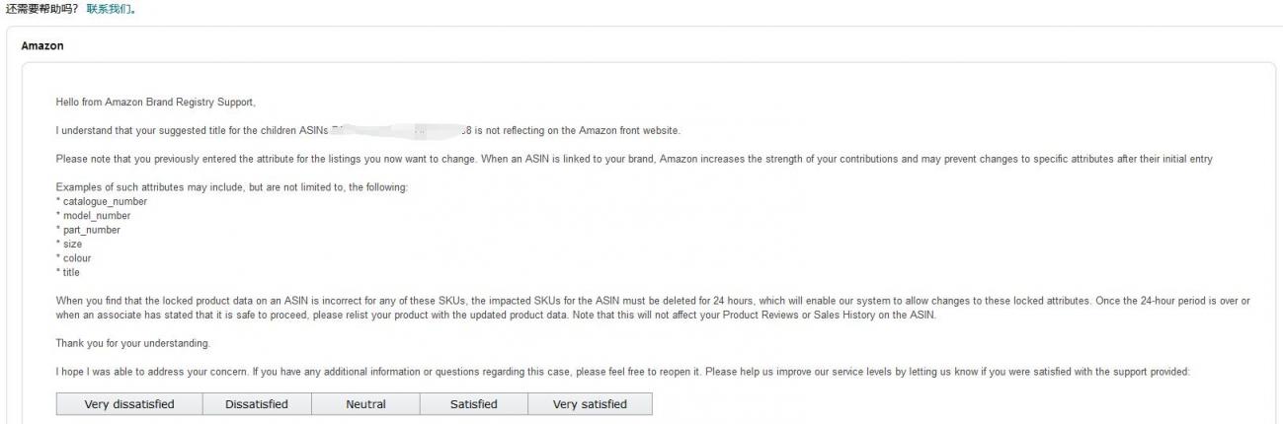Click the colour attribute entry
Screen dimensions: 1283x424
pos(74,258)
